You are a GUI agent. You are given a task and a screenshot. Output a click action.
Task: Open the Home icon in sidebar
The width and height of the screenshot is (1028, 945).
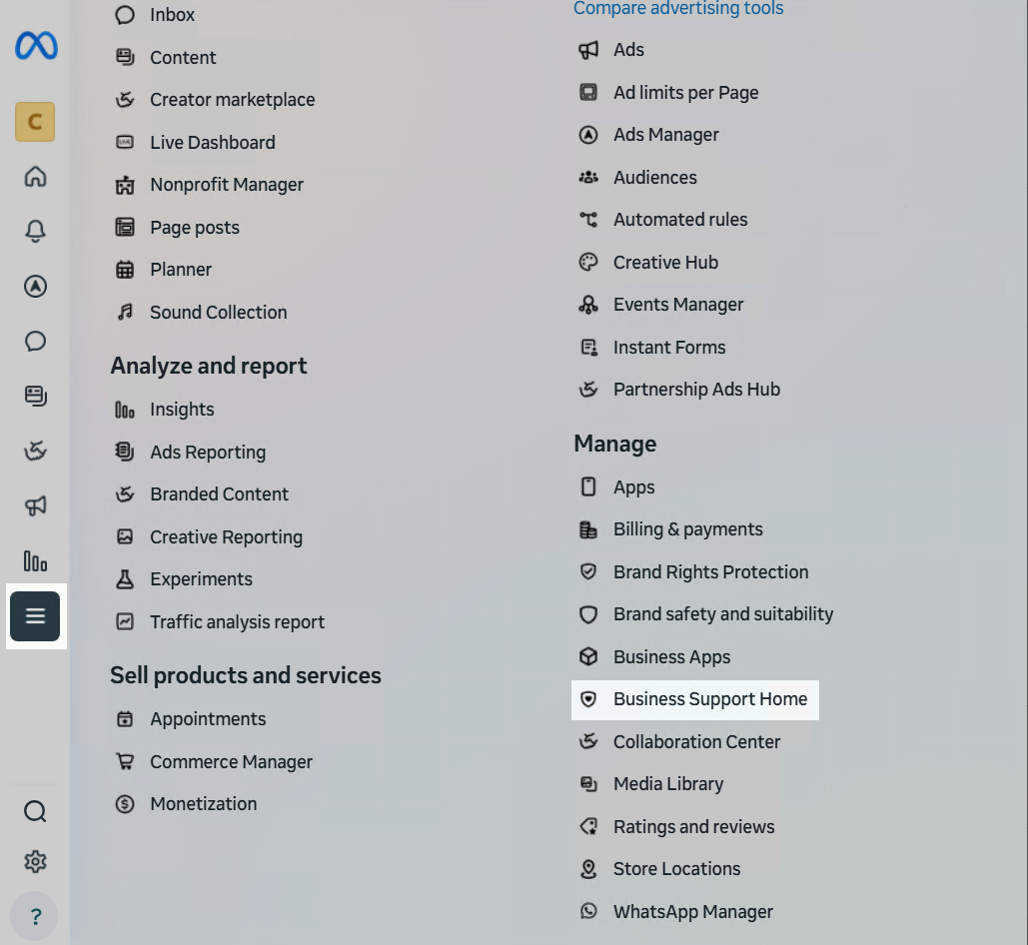coord(35,177)
